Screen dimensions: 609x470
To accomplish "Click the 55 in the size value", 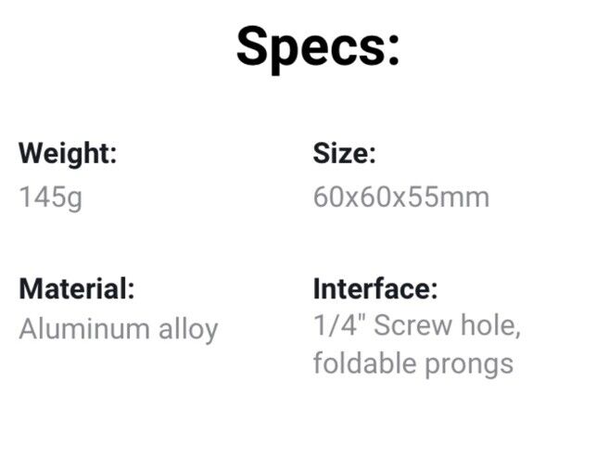I will [x=424, y=197].
